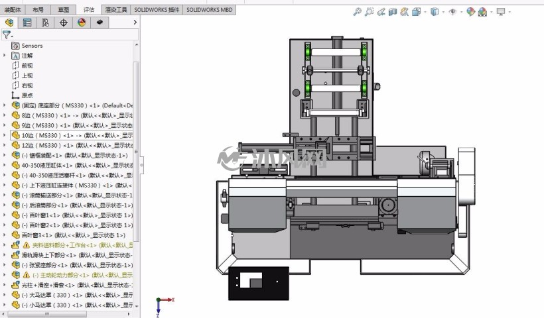Open the Edit Appearance tool

470,12
